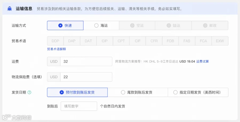
Task: Select the 海运 shipping method
Action: click(101, 25)
